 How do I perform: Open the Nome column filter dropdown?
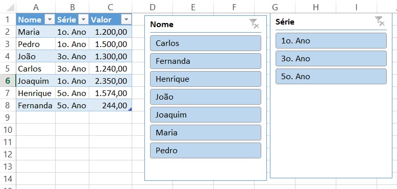tap(50, 19)
